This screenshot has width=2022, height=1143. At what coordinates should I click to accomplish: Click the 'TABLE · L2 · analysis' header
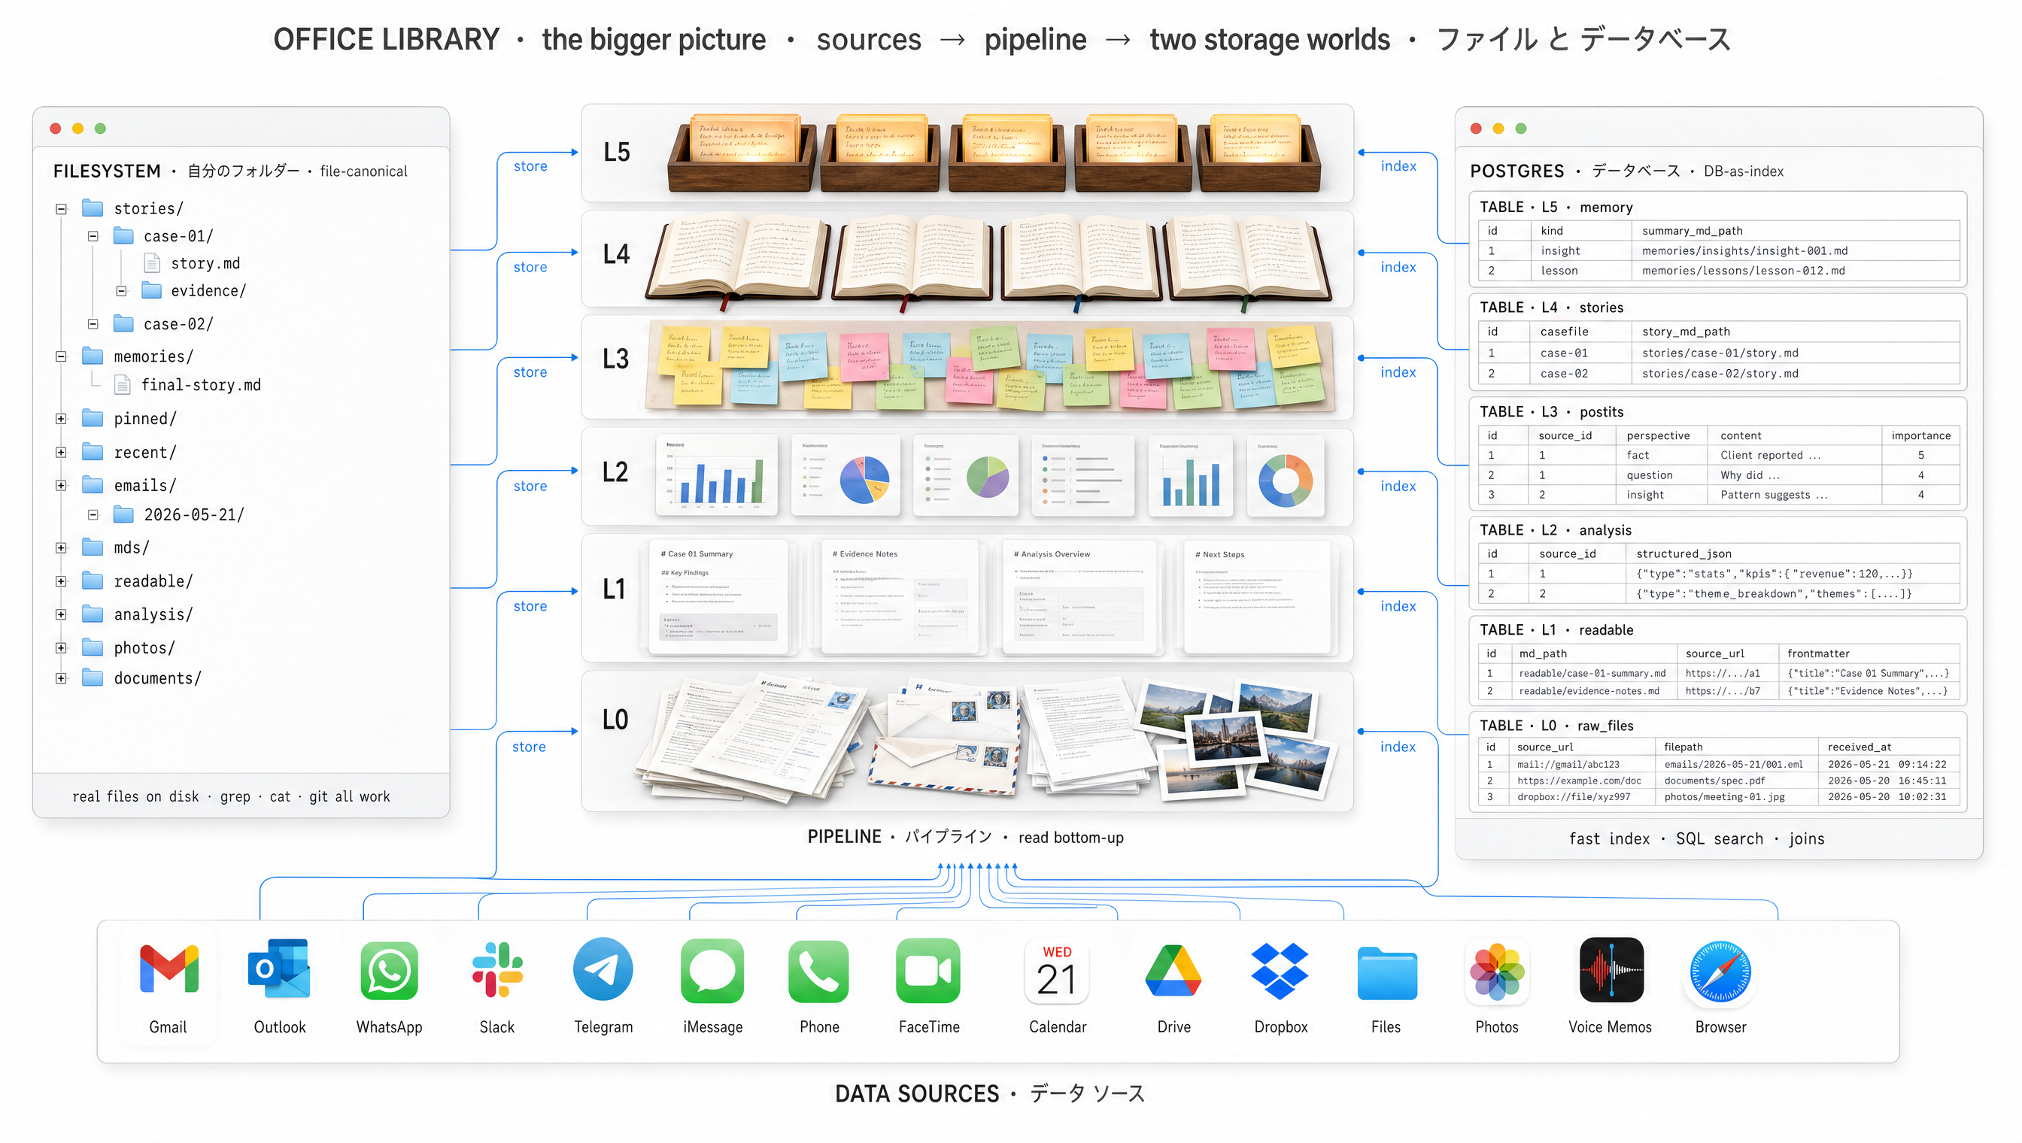tap(1555, 530)
